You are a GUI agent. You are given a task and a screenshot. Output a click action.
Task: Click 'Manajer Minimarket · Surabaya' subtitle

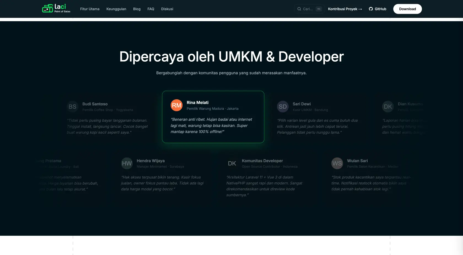160,167
